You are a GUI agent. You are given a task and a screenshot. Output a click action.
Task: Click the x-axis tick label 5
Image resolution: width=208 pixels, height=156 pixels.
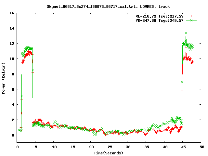[36, 147]
